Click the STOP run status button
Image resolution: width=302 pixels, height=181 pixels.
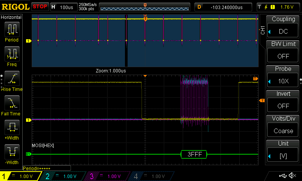[40, 7]
